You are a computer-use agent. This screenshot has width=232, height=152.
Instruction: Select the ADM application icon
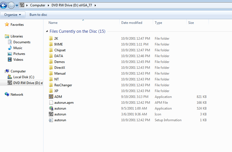click(51, 97)
